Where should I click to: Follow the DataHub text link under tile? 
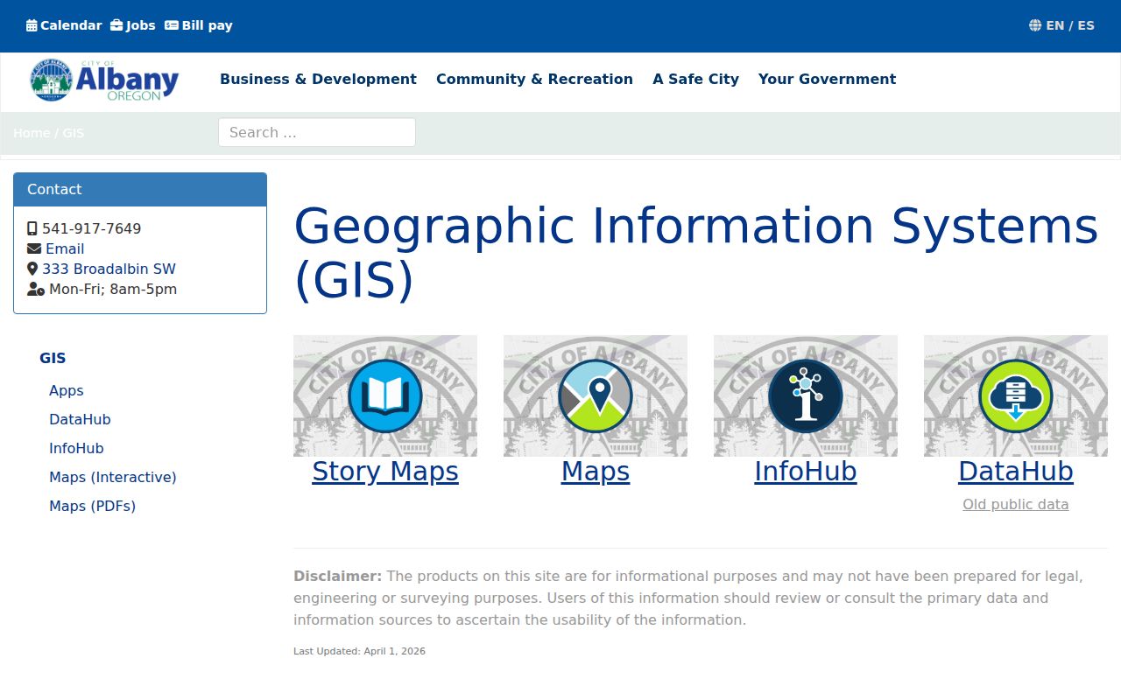(x=1016, y=472)
